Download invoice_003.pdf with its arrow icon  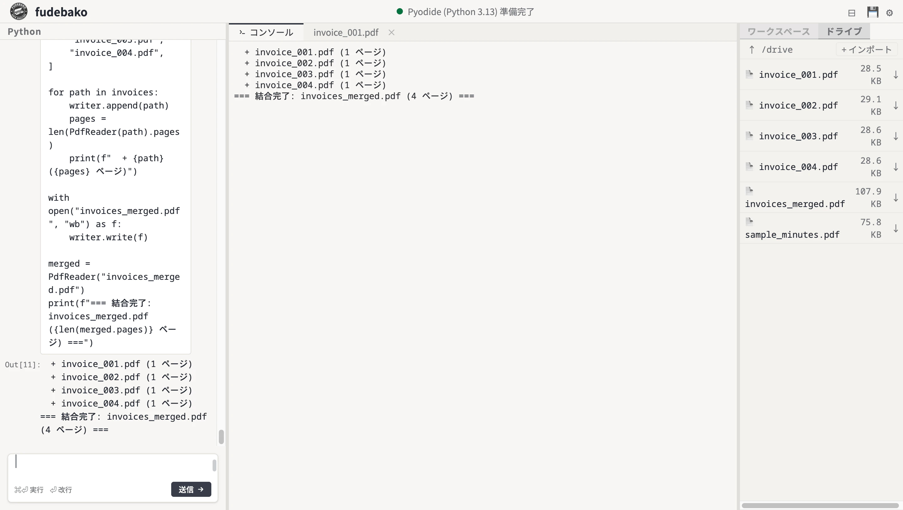[896, 136]
